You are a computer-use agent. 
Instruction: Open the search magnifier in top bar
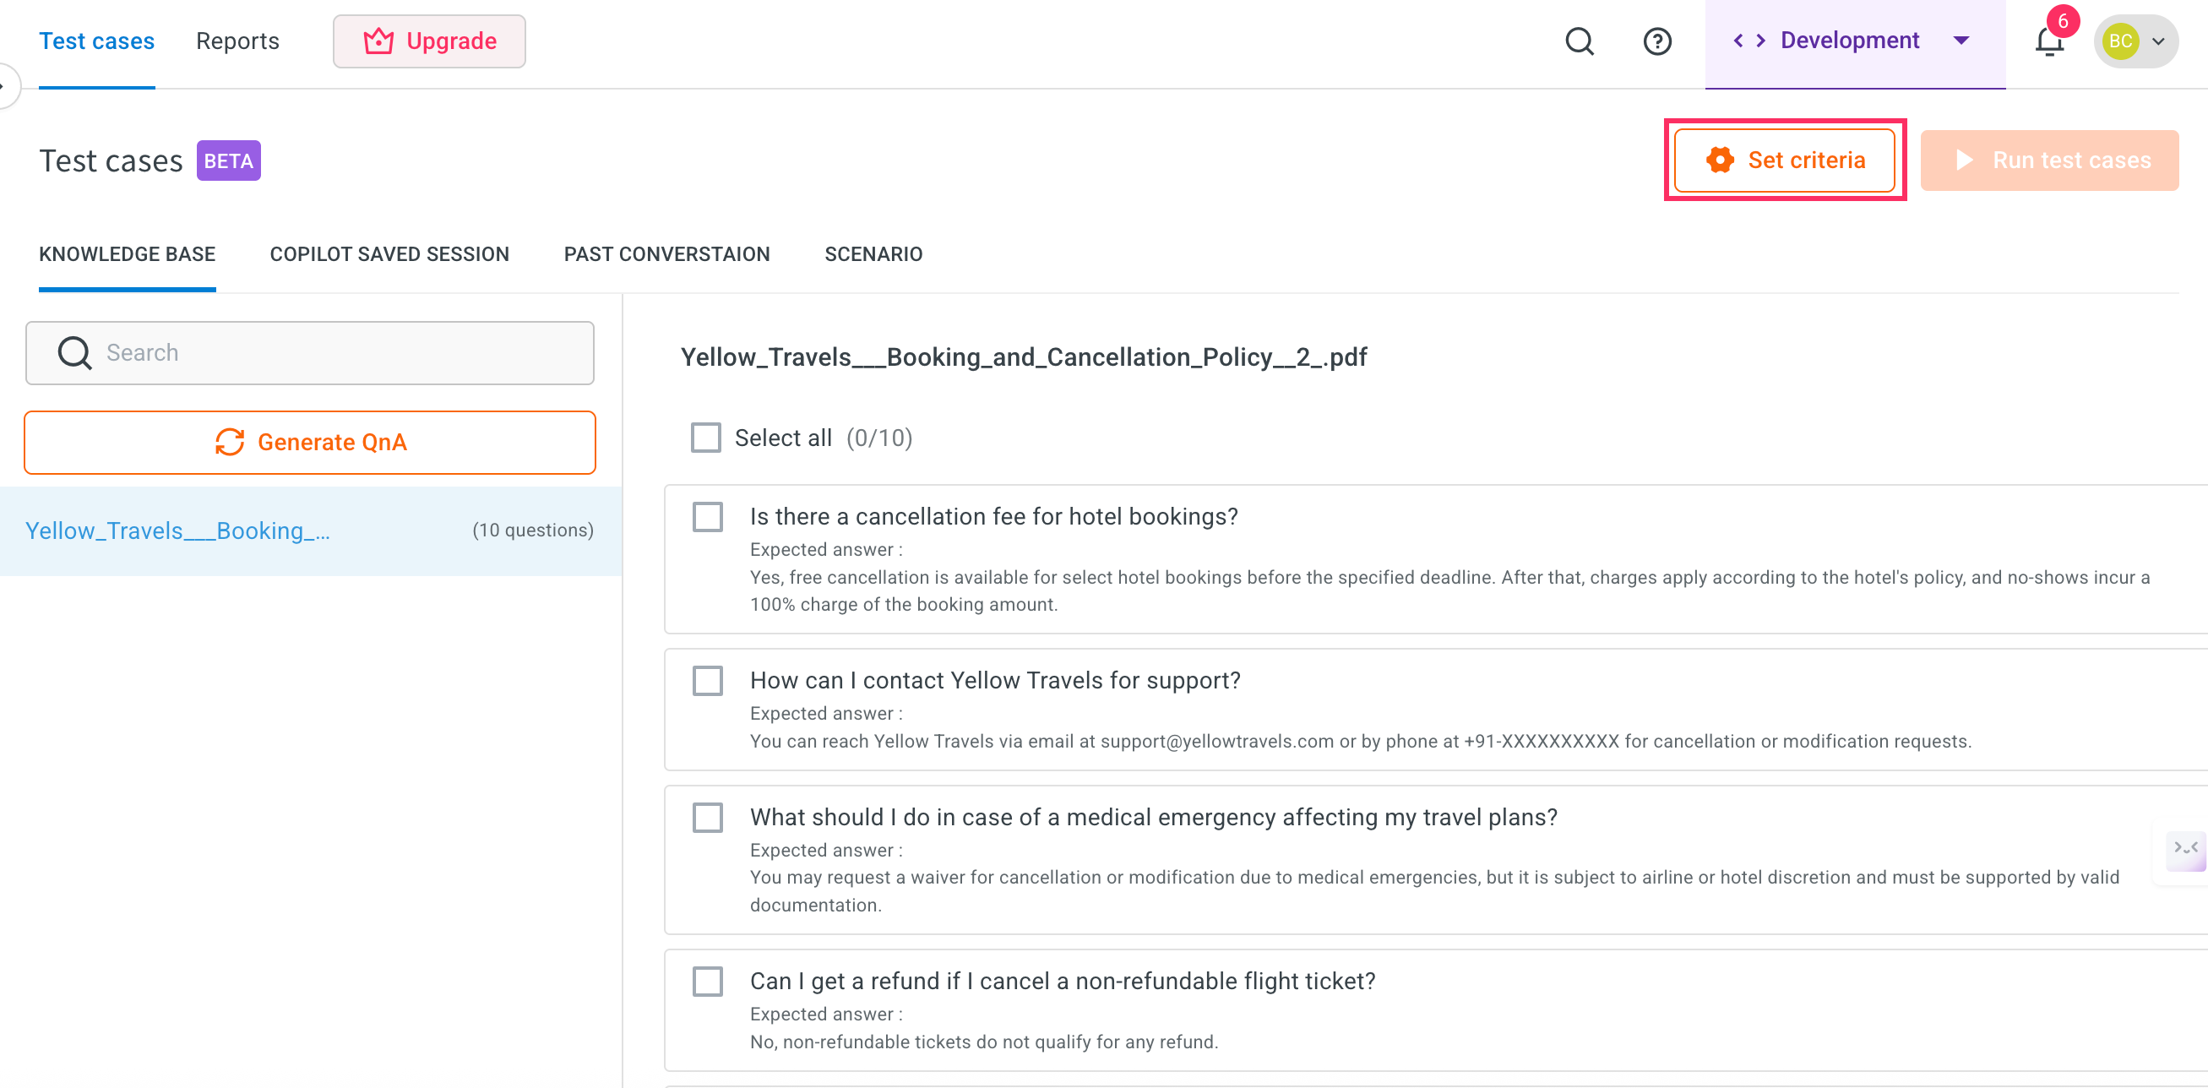point(1579,41)
